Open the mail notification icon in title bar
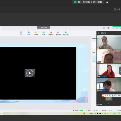 pos(108,28)
